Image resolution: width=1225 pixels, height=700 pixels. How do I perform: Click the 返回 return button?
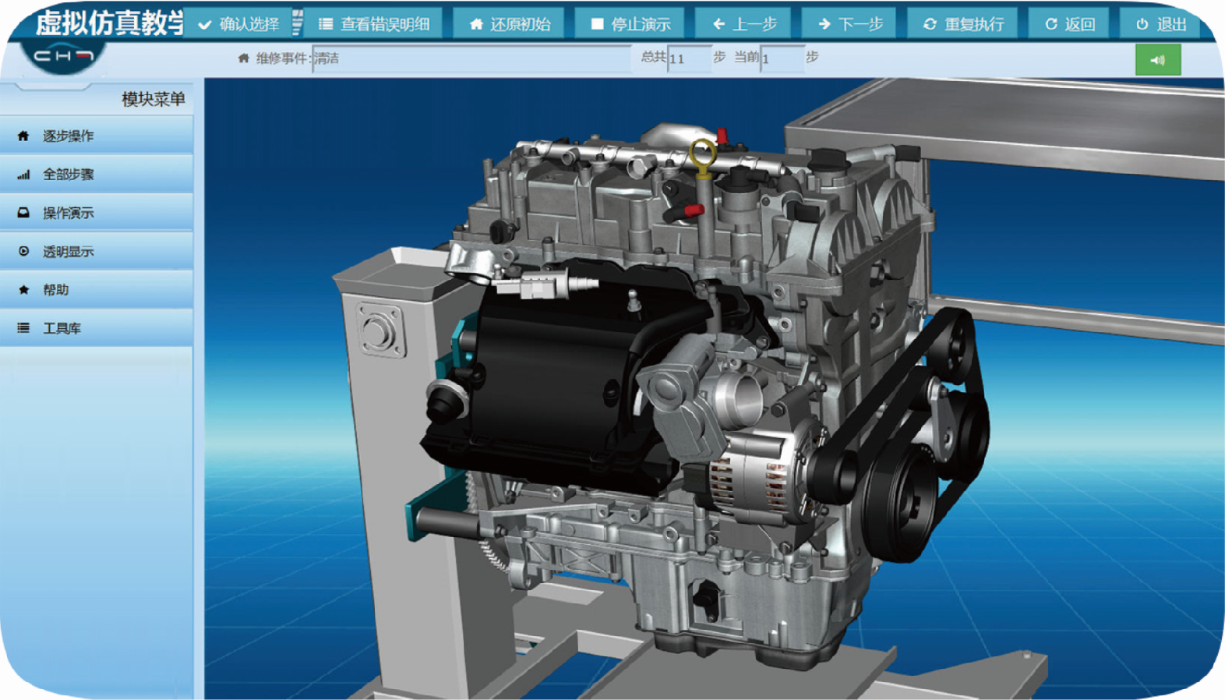1070,24
